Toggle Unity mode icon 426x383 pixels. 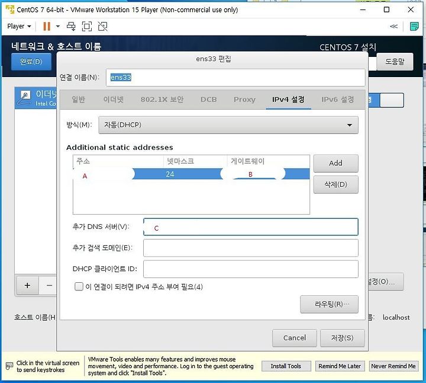pyautogui.click(x=103, y=27)
